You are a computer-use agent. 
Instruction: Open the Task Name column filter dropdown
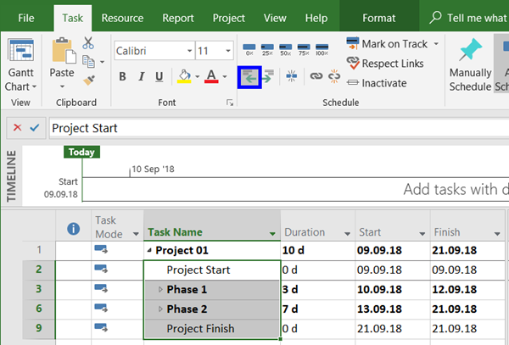pos(272,233)
